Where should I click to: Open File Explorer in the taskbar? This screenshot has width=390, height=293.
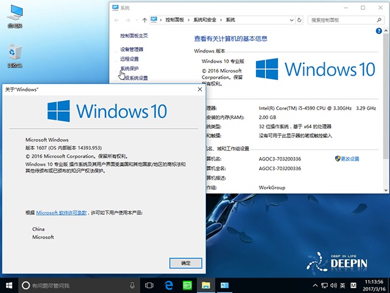[206, 285]
